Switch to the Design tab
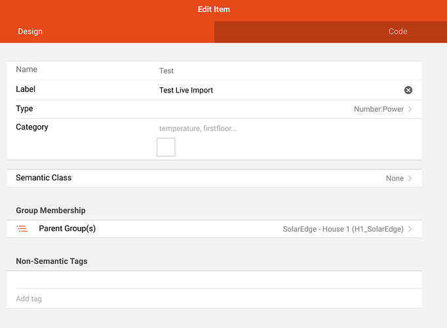This screenshot has height=328, width=447. pyautogui.click(x=30, y=31)
